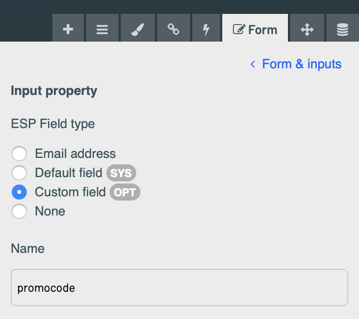The height and width of the screenshot is (319, 359).
Task: Click the Default field option label
Action: tap(68, 173)
